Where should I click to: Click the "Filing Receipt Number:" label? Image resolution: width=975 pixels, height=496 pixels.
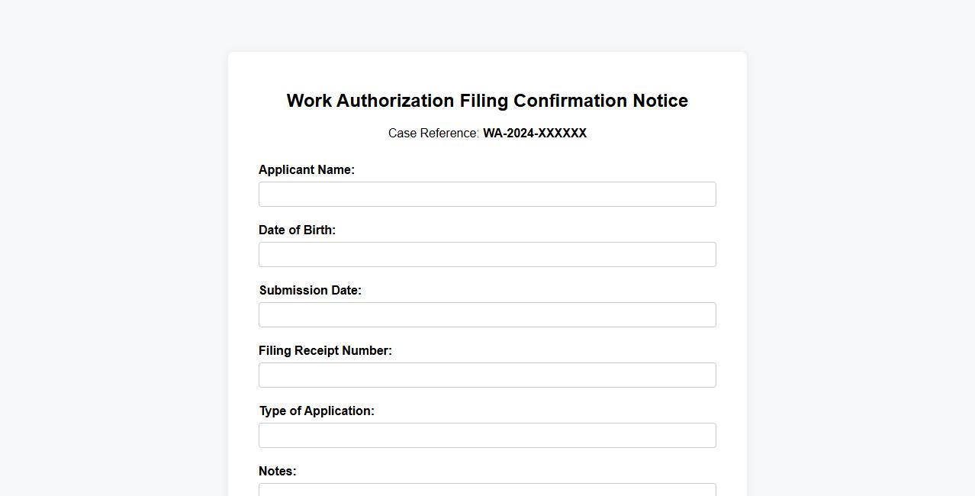click(x=325, y=351)
